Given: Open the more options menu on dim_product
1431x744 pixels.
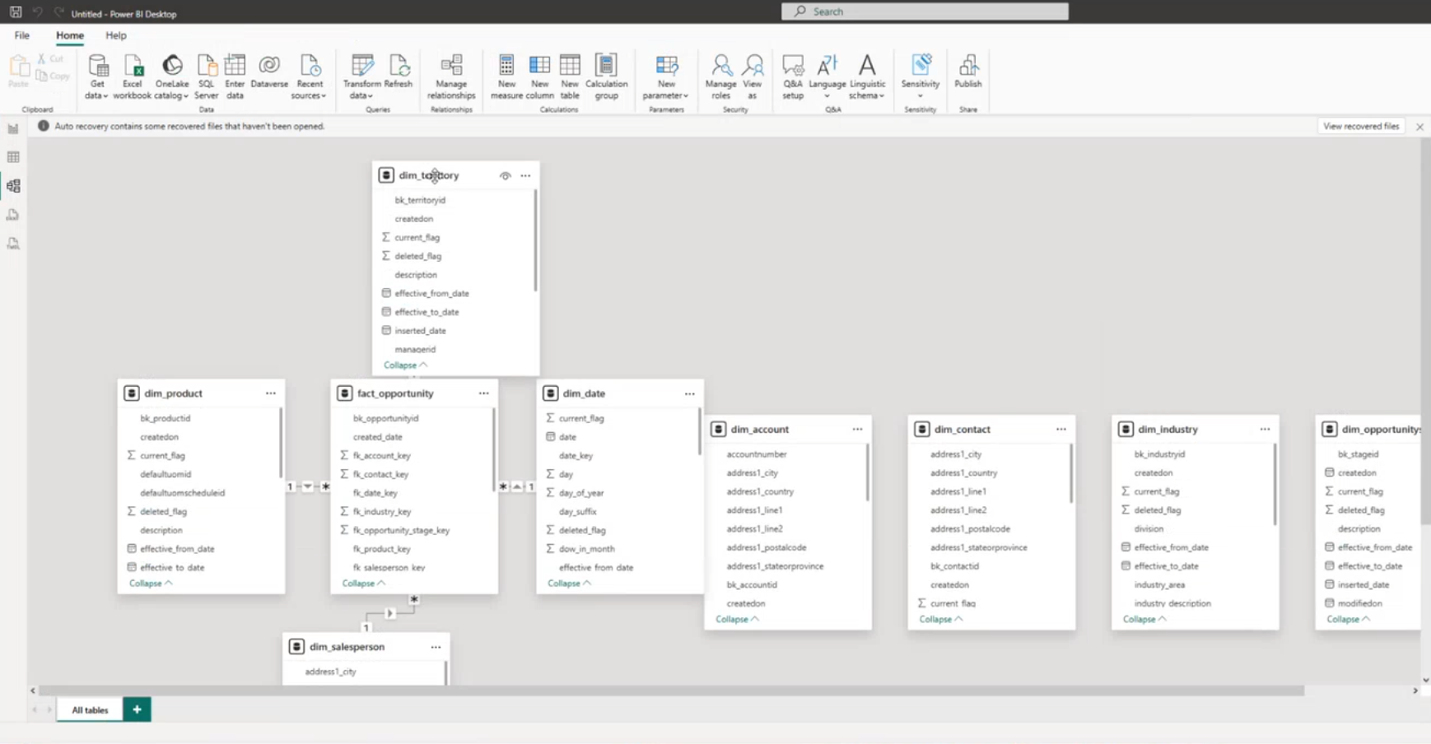Looking at the screenshot, I should click(x=271, y=393).
